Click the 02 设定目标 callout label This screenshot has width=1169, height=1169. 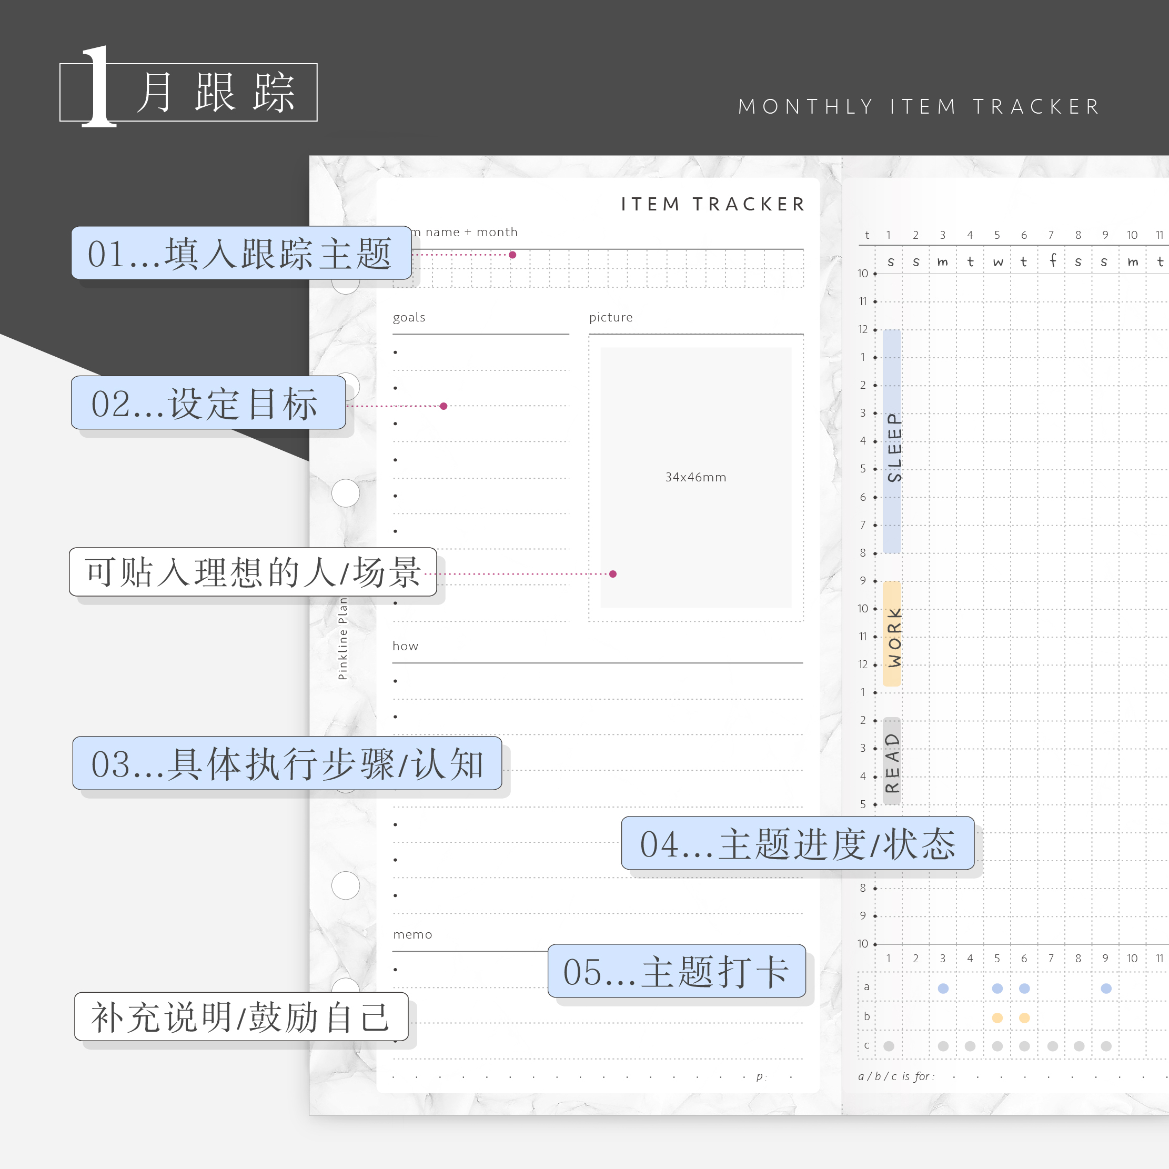(208, 403)
